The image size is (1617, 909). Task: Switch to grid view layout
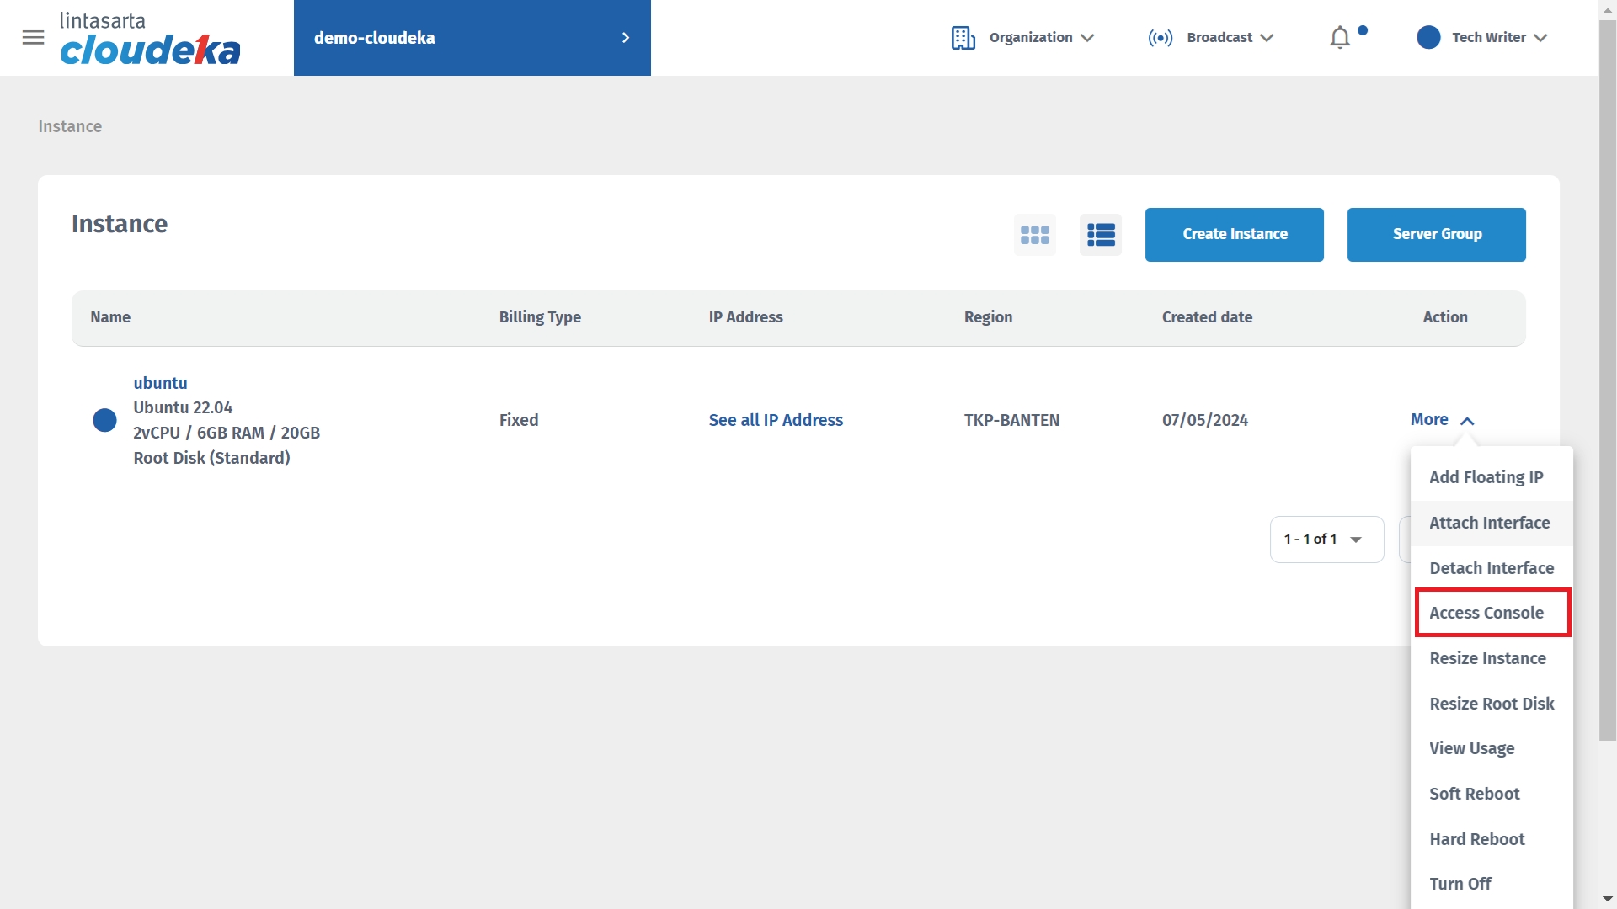(x=1034, y=235)
